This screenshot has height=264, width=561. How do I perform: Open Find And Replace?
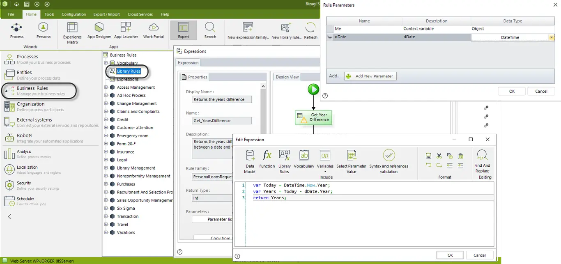tap(482, 162)
